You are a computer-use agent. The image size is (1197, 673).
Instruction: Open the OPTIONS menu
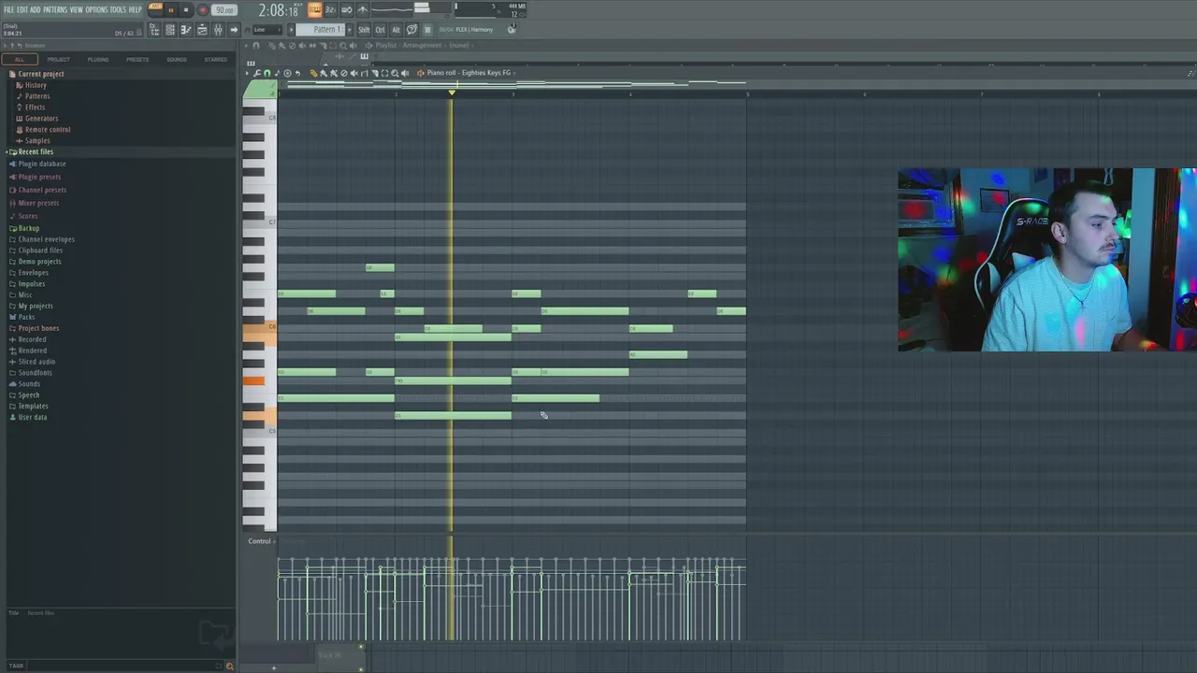(x=96, y=9)
